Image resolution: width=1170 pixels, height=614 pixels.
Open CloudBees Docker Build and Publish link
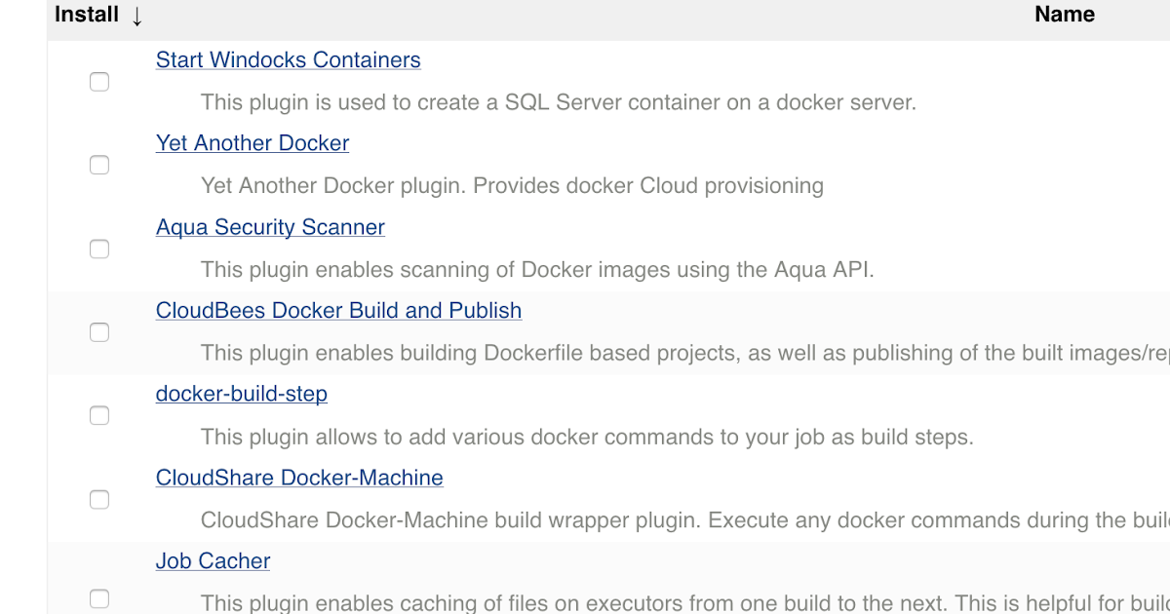click(x=338, y=310)
